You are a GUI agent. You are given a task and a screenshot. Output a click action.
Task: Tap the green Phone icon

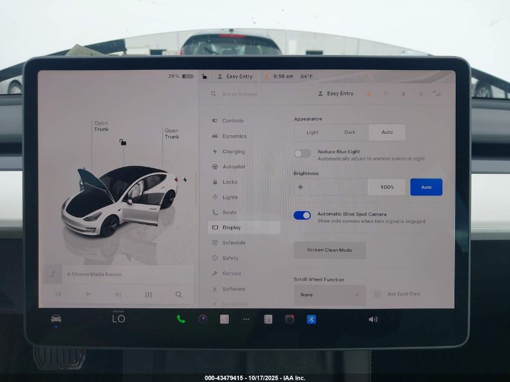pos(180,319)
